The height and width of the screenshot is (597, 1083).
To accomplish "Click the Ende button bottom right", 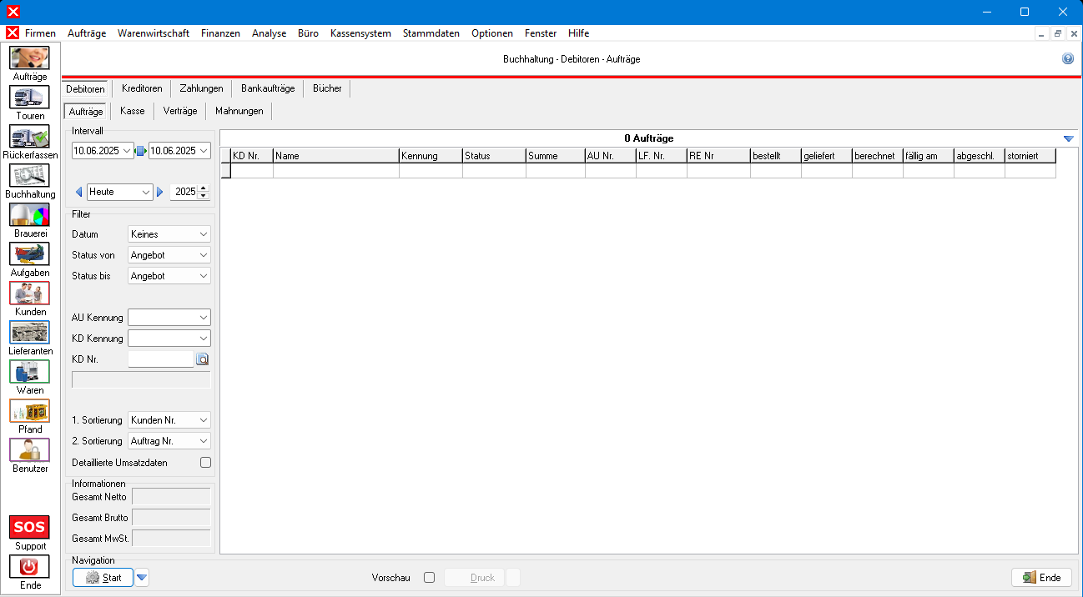I will pos(1041,578).
